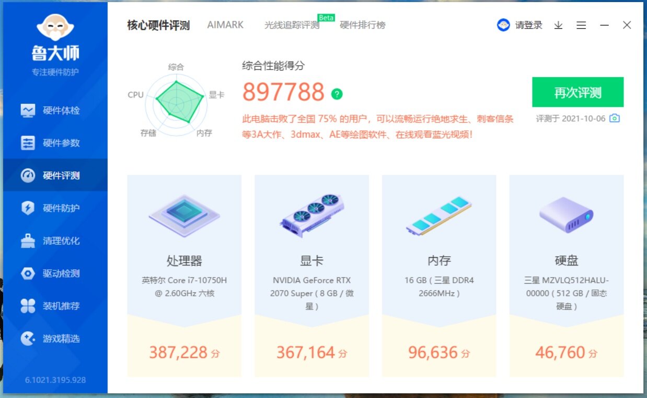Open 硬件参数 in the sidebar
This screenshot has height=398, width=647.
[x=55, y=143]
